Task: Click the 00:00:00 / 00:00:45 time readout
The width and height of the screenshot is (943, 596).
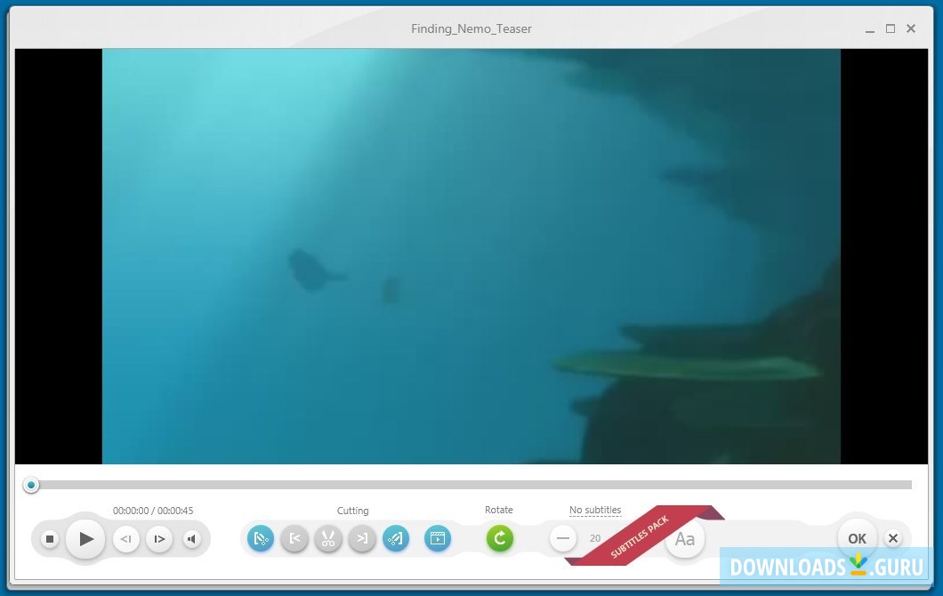Action: click(x=153, y=511)
